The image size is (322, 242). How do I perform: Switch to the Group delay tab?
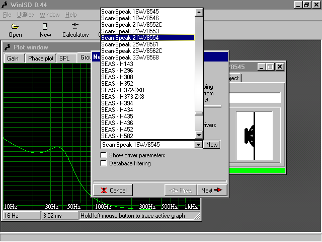pos(84,57)
